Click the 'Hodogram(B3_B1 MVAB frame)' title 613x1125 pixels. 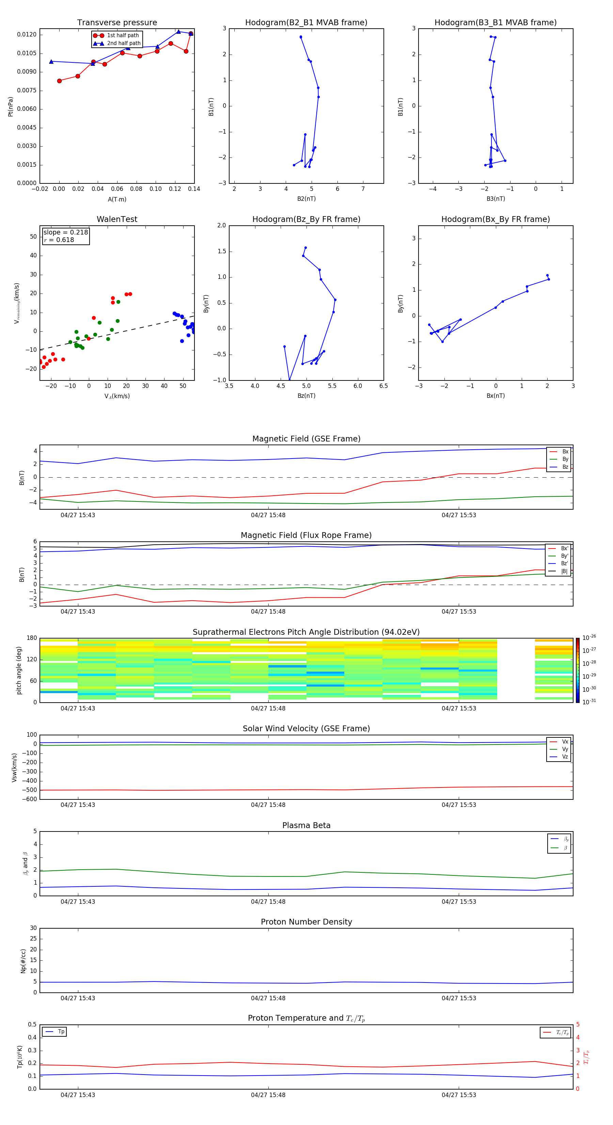click(x=496, y=23)
